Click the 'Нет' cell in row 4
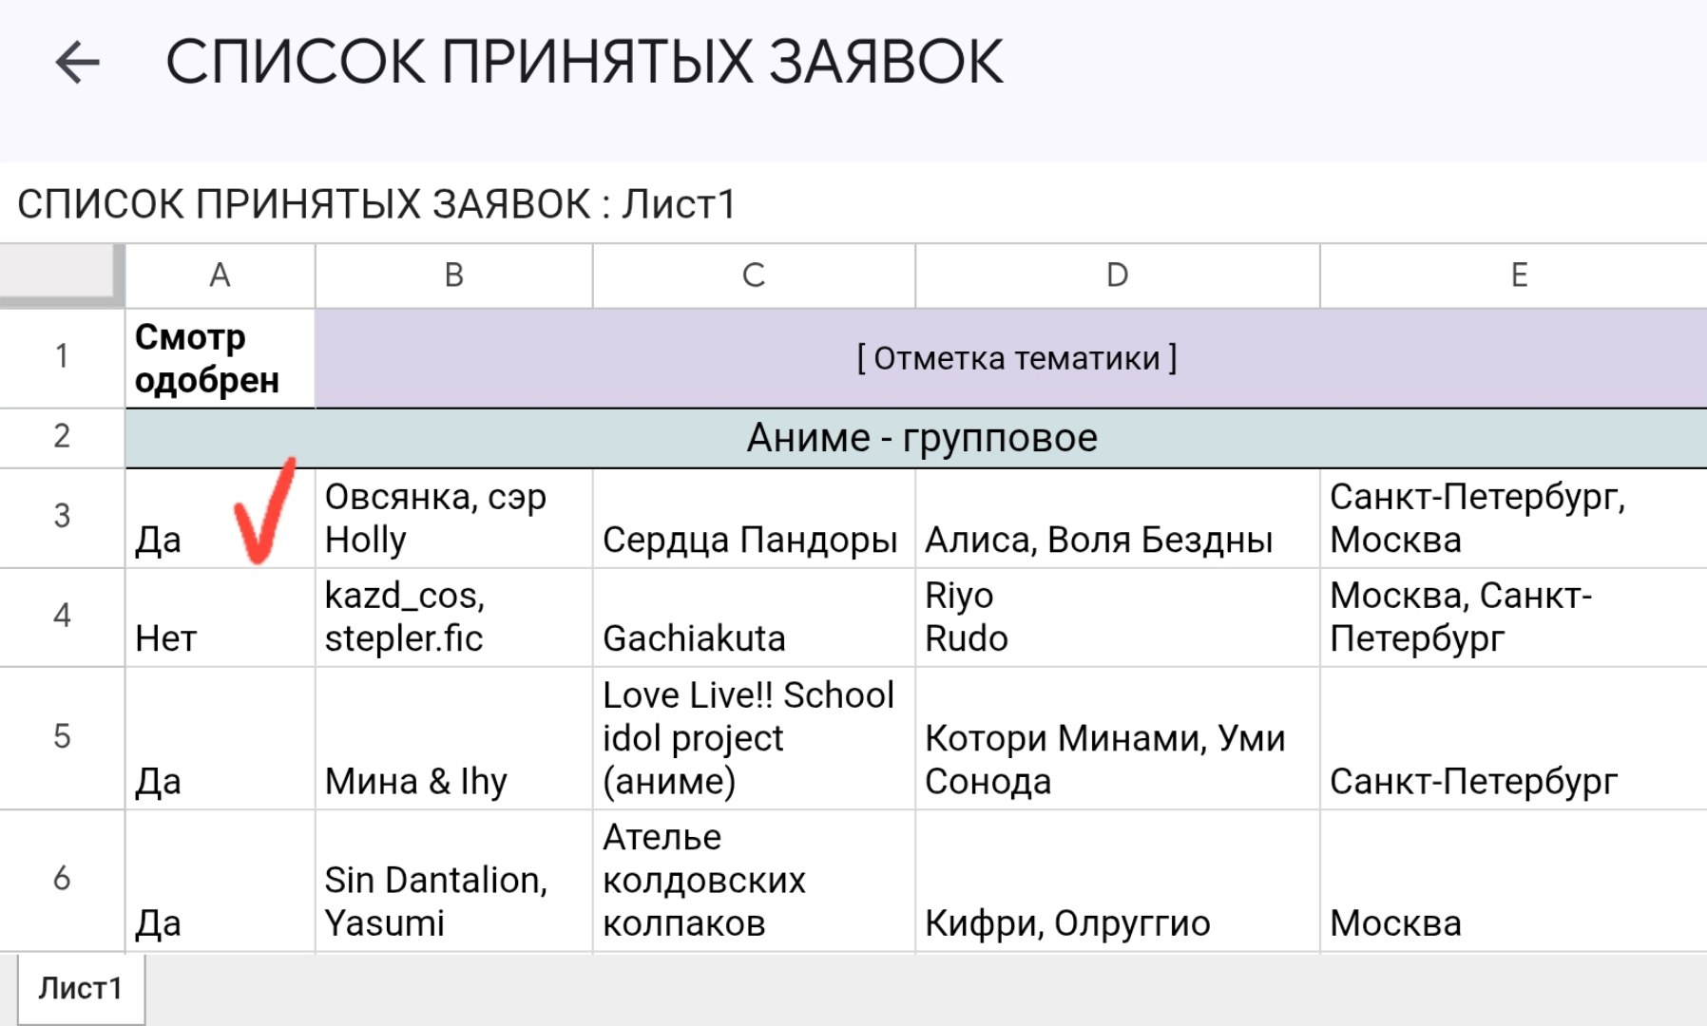This screenshot has width=1707, height=1026. coord(220,617)
